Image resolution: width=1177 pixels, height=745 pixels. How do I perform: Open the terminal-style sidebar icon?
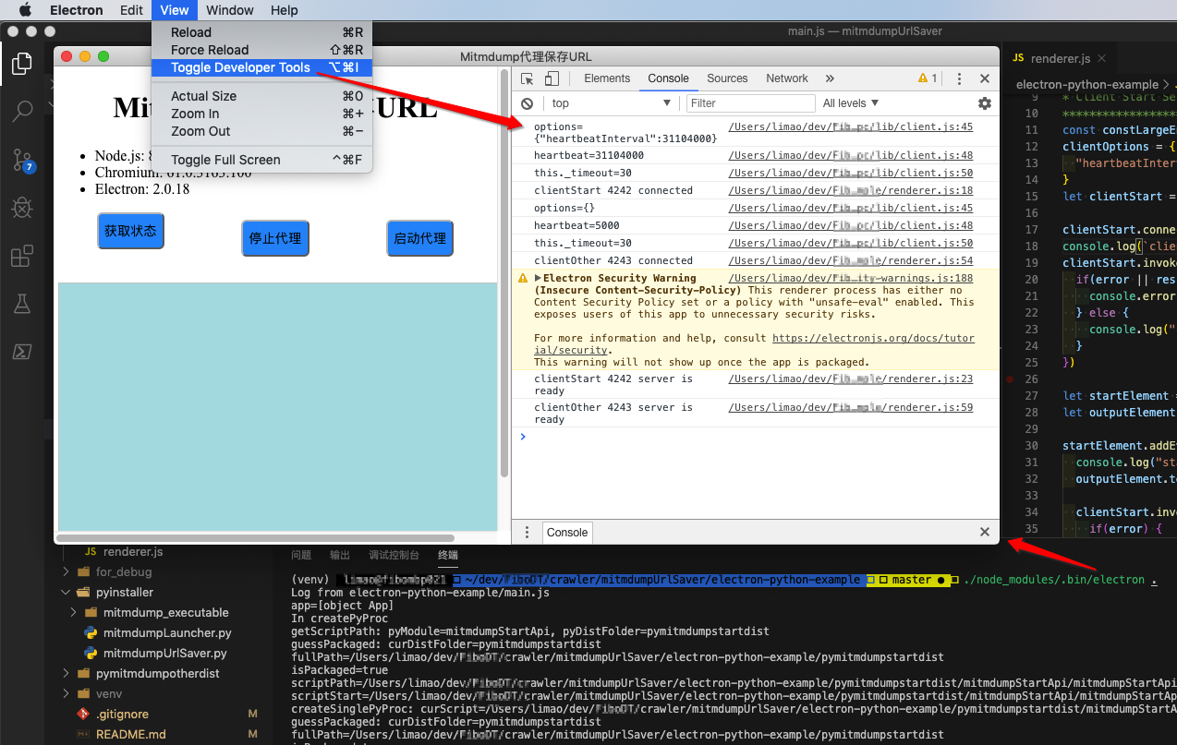tap(22, 352)
